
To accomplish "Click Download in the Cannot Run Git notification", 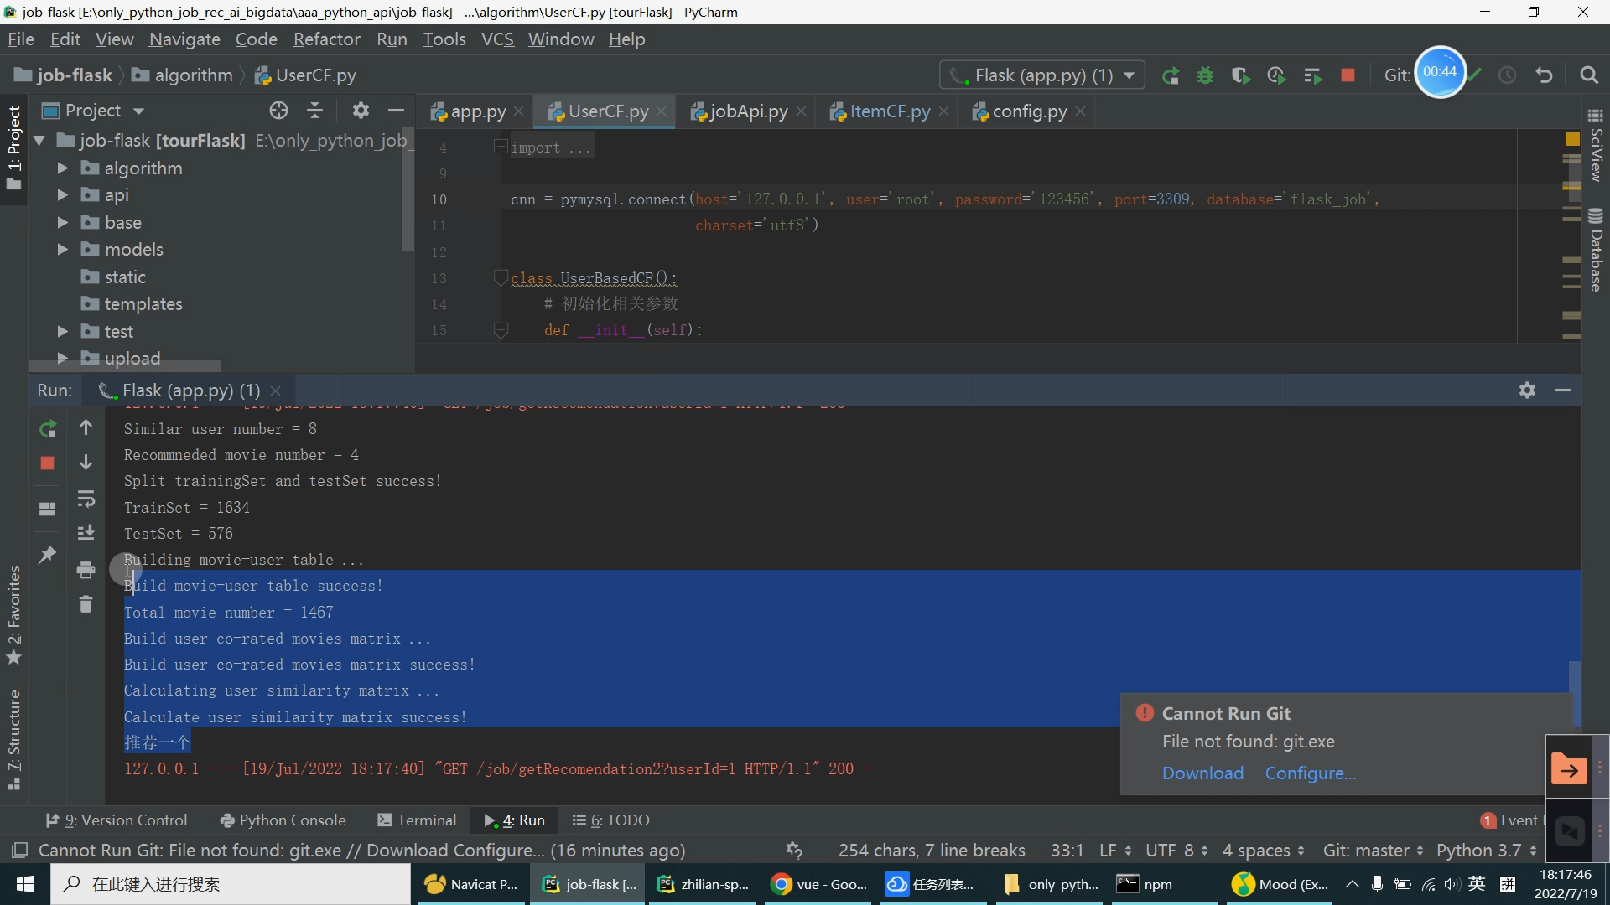I will (1202, 773).
